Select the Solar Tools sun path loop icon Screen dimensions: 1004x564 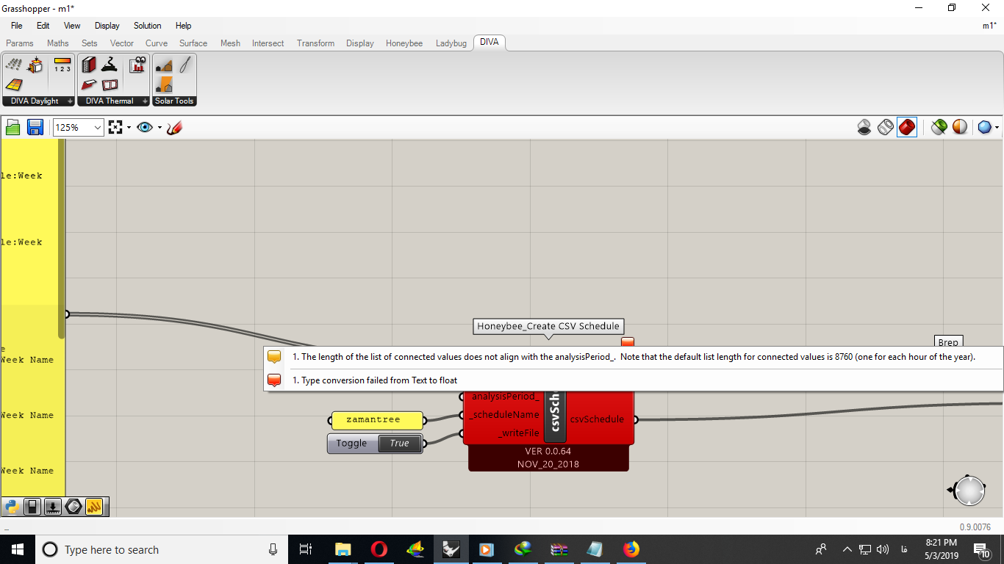tap(185, 65)
